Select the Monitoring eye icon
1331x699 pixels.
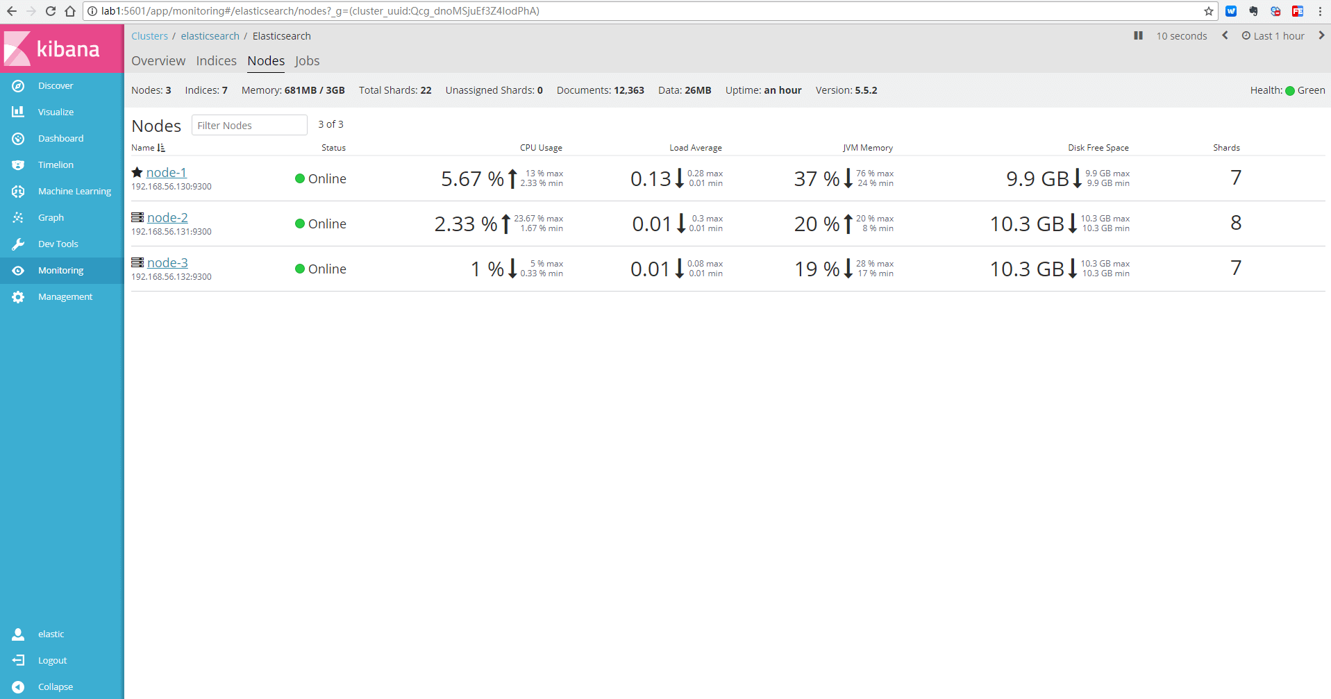pyautogui.click(x=18, y=271)
